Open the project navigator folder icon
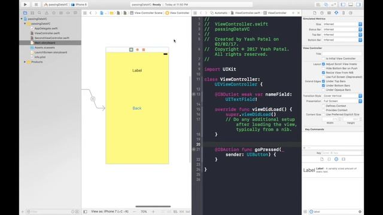This screenshot has width=383, height=215. tap(25, 13)
